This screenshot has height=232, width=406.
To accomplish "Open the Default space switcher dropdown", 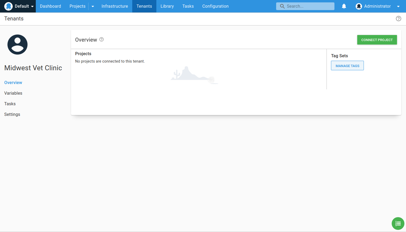I will coord(24,6).
